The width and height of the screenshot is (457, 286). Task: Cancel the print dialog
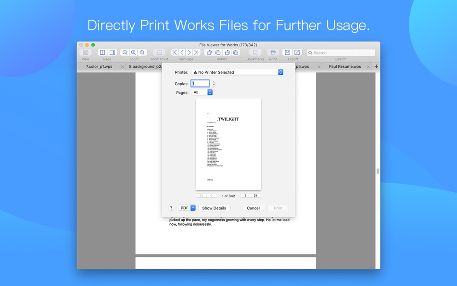point(253,208)
